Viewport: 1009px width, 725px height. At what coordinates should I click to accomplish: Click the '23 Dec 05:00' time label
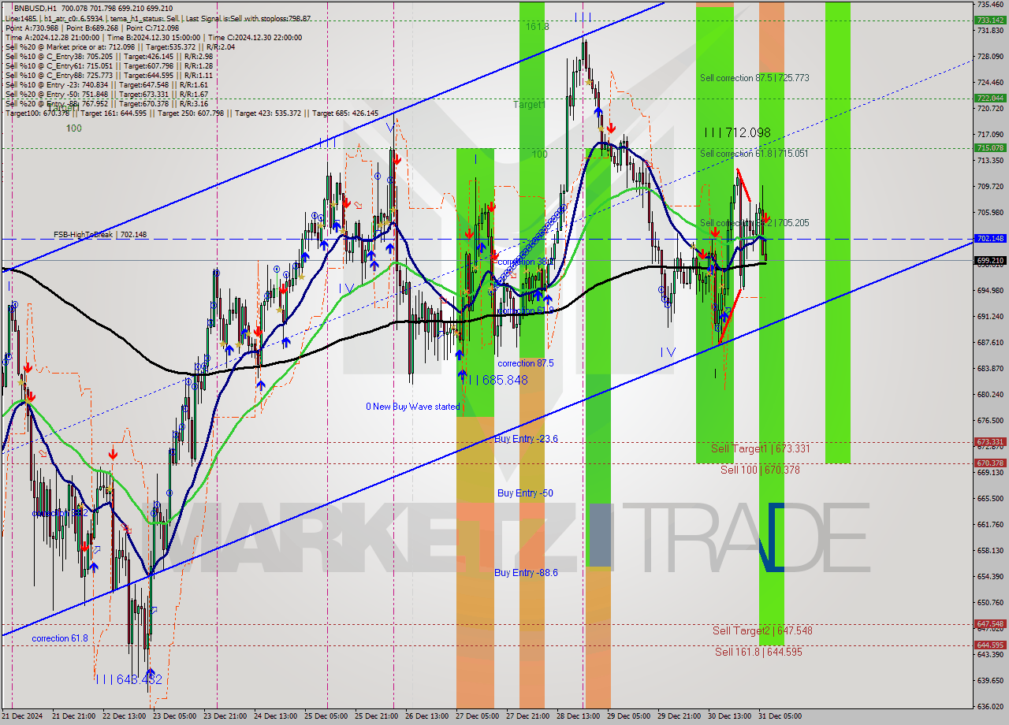pos(174,716)
